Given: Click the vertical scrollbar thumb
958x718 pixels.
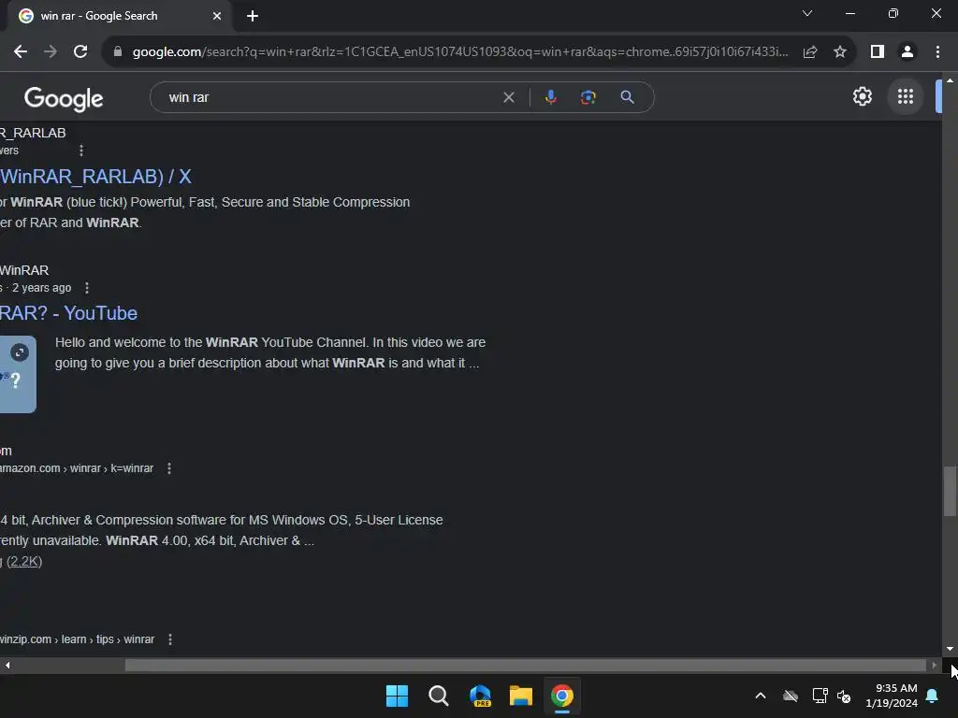Looking at the screenshot, I should pos(950,492).
